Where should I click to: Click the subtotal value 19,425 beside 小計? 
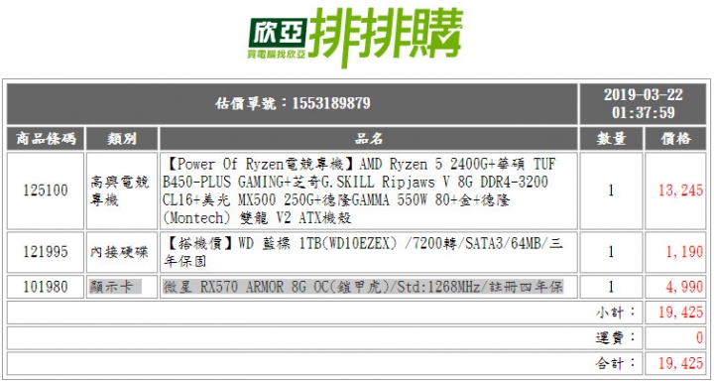[681, 313]
